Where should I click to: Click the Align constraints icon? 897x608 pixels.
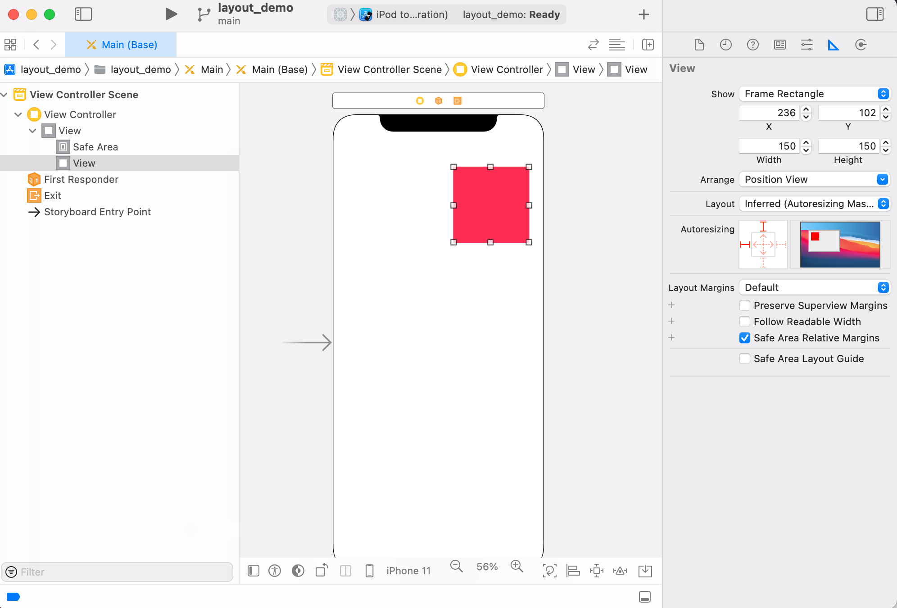coord(573,571)
